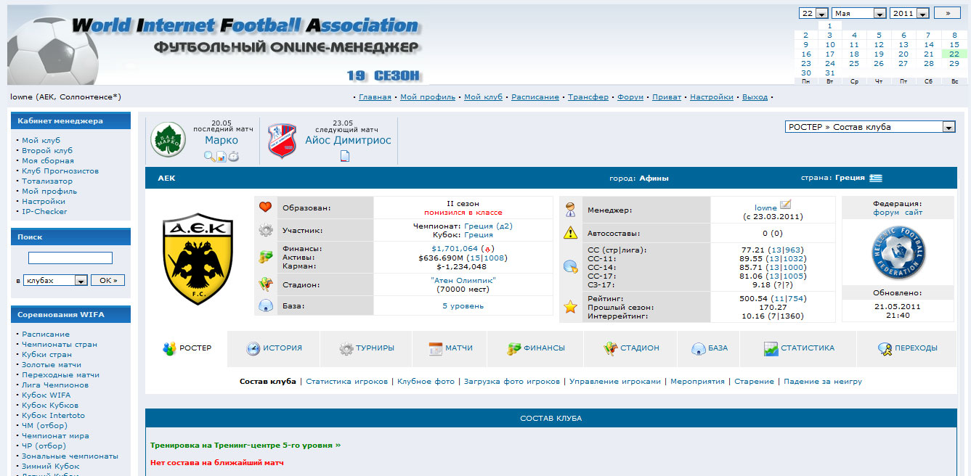The height and width of the screenshot is (476, 971).
Task: Click pie chart icon beside СС rows
Action: (x=571, y=267)
